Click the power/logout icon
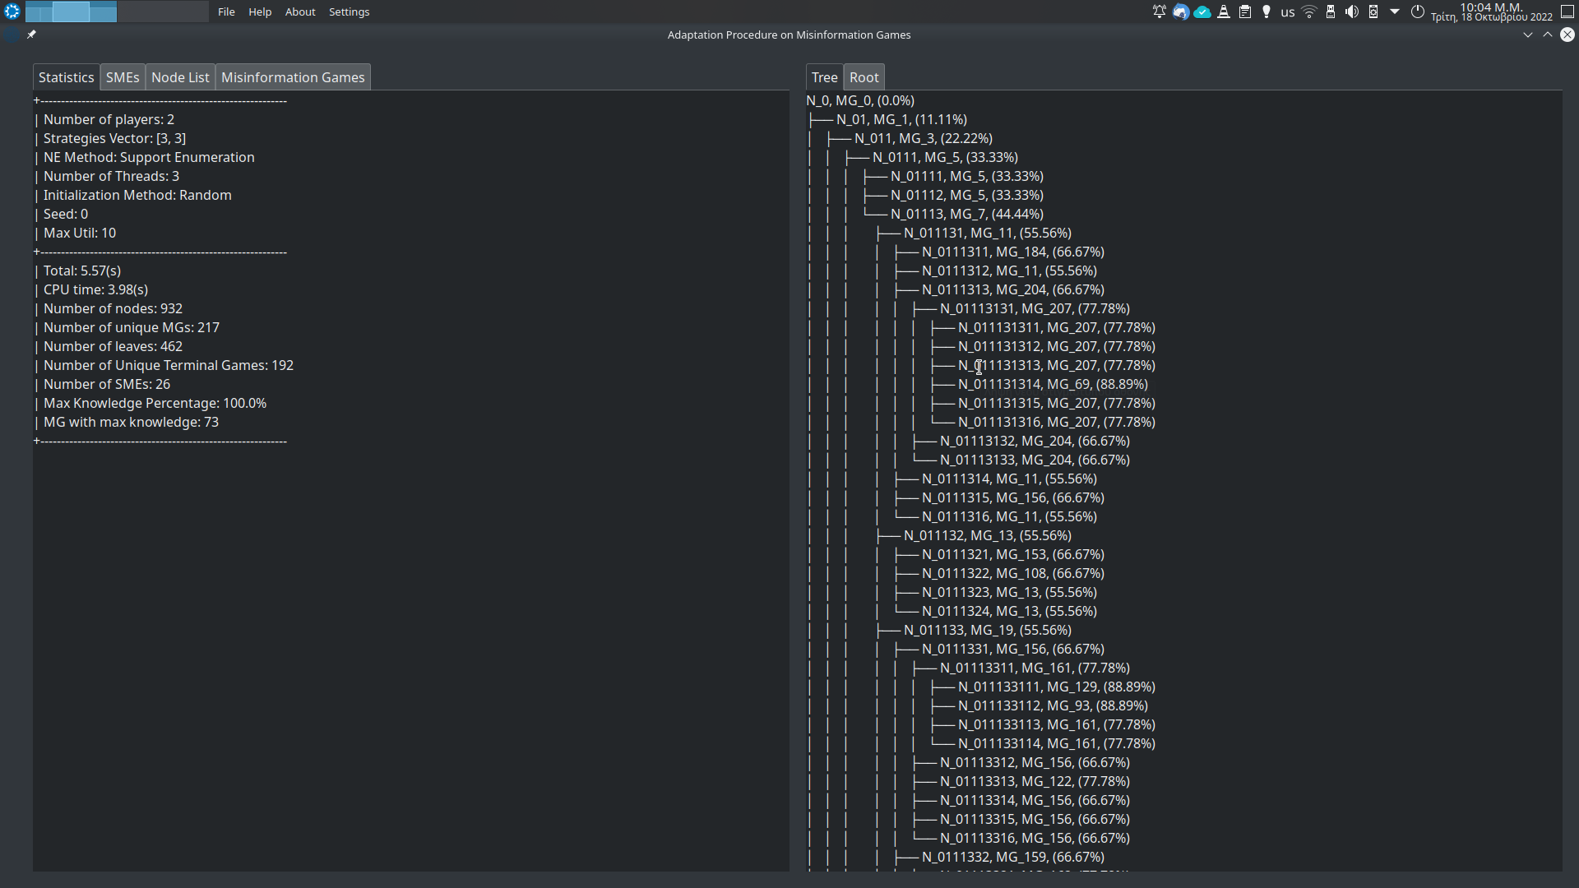This screenshot has width=1579, height=888. point(1418,12)
